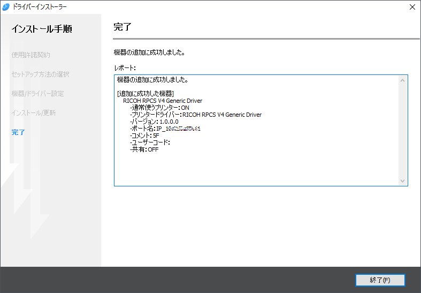This screenshot has height=293, width=421.
Task: Close the ドライバーインストーラー window
Action: (x=412, y=7)
